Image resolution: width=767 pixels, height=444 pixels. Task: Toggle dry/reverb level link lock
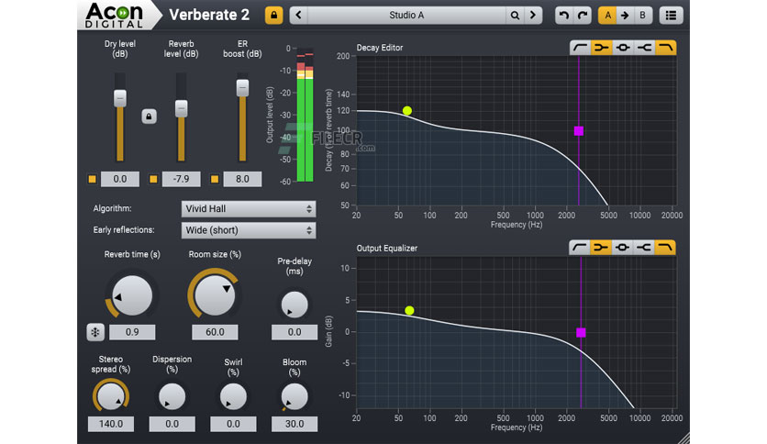pyautogui.click(x=150, y=117)
